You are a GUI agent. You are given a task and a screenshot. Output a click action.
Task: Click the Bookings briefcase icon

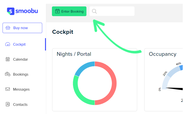(8, 74)
